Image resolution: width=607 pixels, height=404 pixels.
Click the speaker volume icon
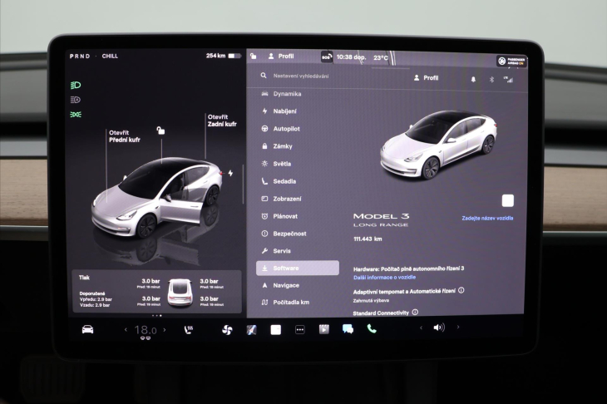click(x=439, y=328)
